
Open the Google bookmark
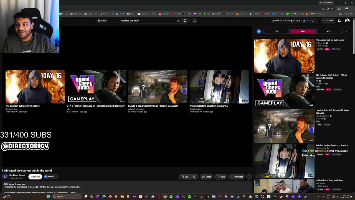(64, 14)
